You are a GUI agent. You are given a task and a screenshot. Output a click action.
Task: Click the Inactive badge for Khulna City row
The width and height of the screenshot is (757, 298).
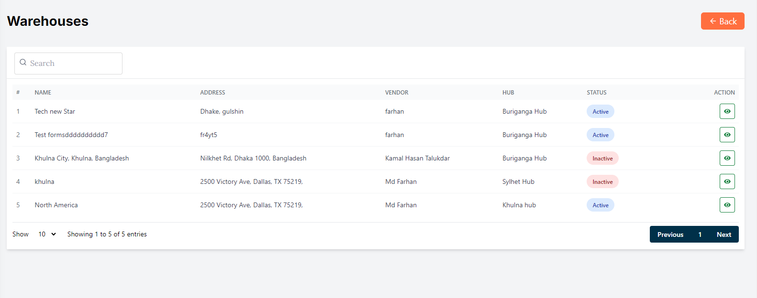coord(602,159)
